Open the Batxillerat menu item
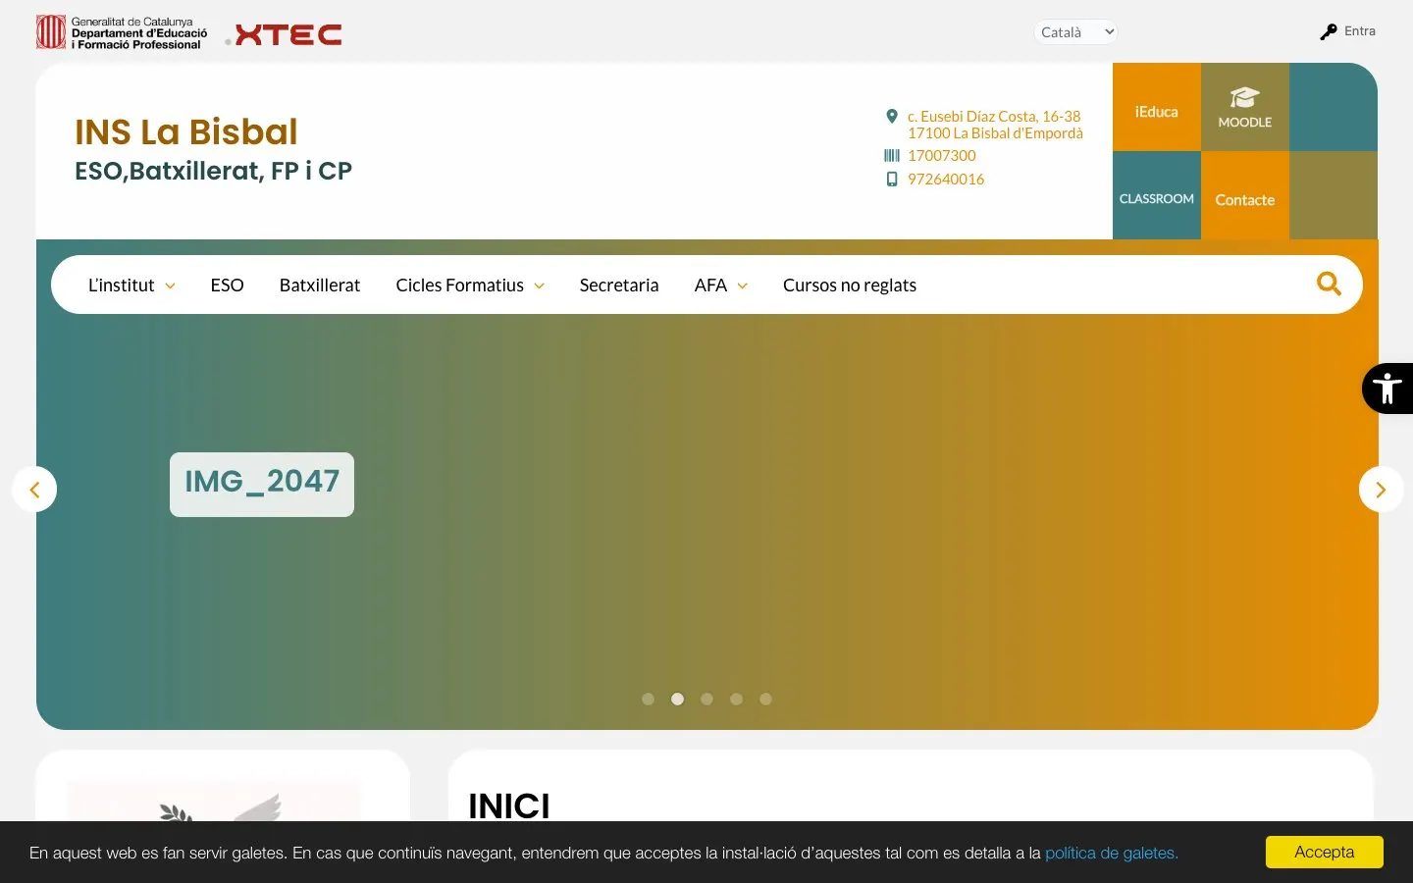The image size is (1413, 883). [320, 286]
